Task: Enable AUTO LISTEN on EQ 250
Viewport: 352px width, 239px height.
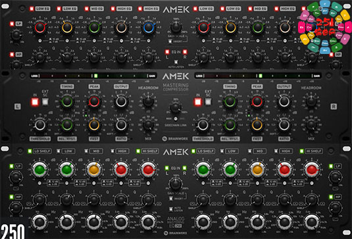Action: point(171,209)
